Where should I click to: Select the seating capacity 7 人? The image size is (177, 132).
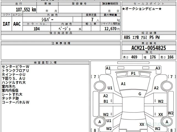(95, 20)
